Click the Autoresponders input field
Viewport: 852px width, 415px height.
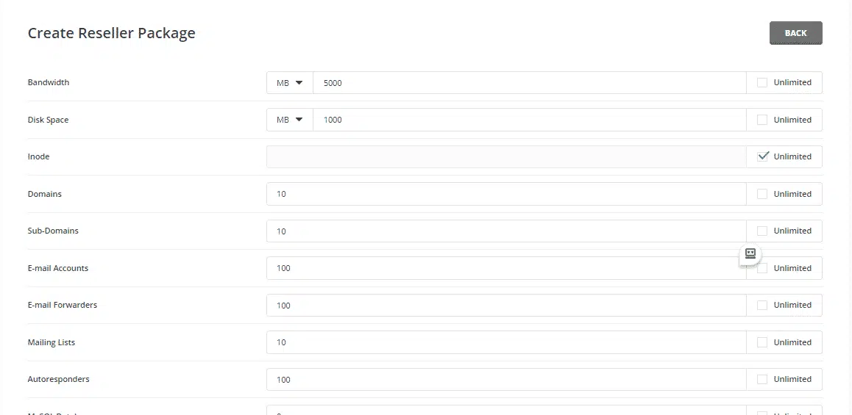[x=506, y=379]
